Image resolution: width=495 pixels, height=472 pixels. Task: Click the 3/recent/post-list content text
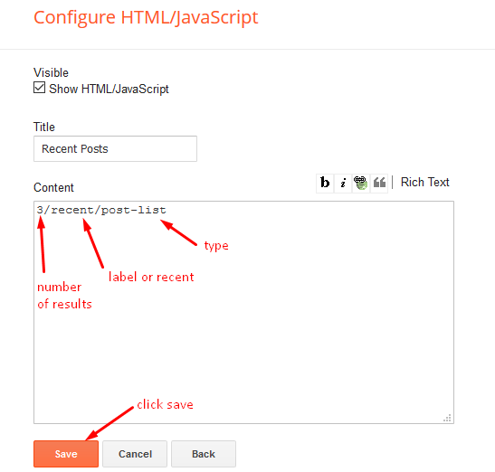[101, 210]
